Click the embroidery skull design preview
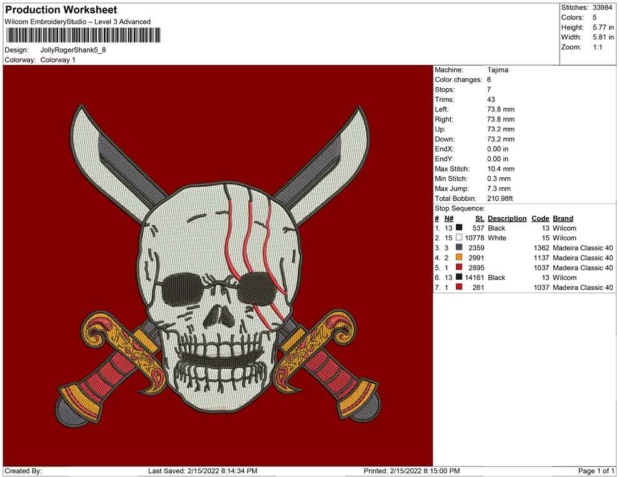Image resolution: width=619 pixels, height=477 pixels. pyautogui.click(x=218, y=265)
